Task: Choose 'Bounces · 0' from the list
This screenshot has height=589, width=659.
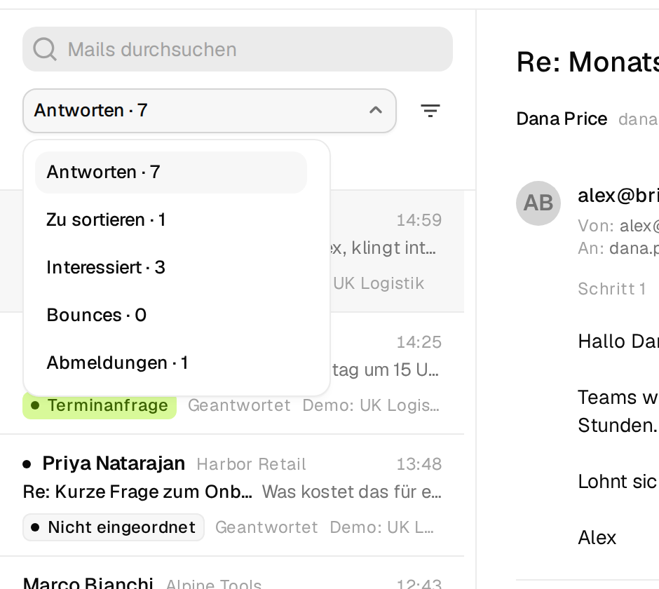Action: tap(170, 315)
